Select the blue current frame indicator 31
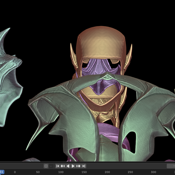This screenshot has width=175, height=175. tap(2, 172)
